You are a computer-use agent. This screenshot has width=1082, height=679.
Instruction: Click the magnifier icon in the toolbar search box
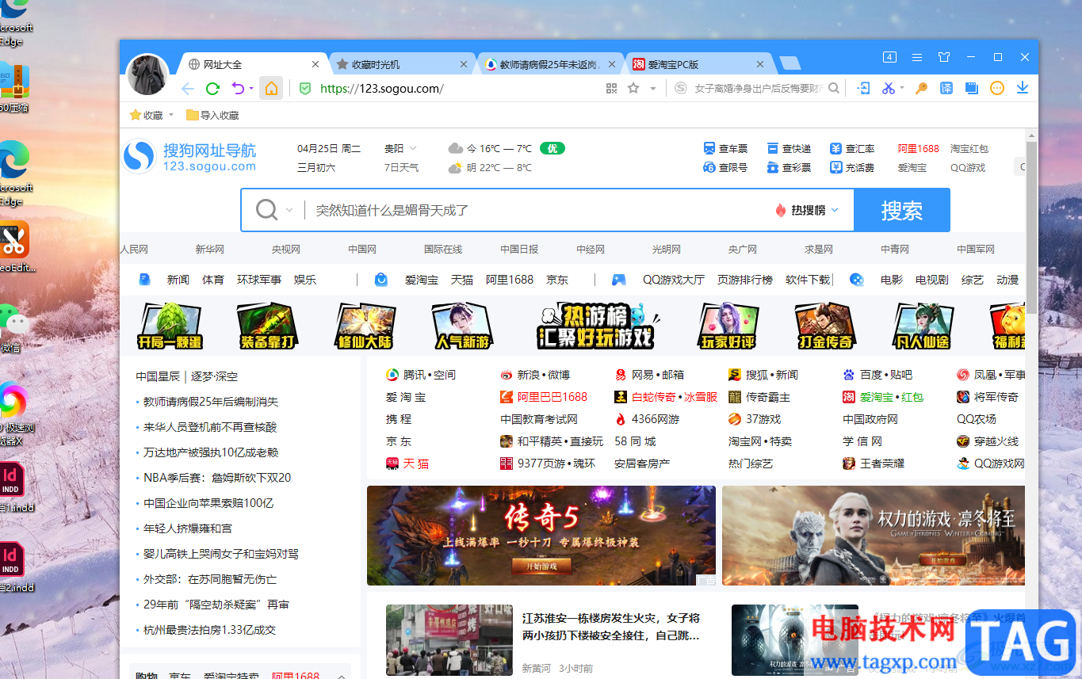click(x=834, y=89)
